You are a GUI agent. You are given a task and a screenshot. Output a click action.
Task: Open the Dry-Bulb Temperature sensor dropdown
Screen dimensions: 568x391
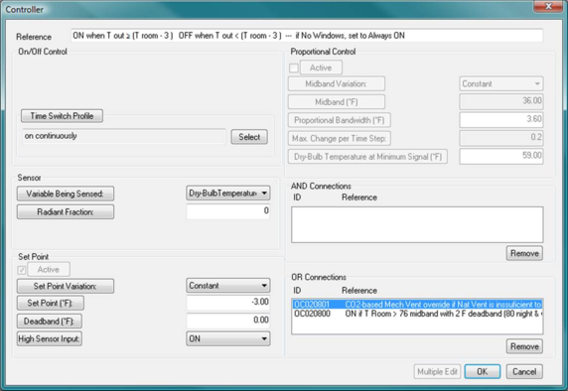tap(228, 194)
